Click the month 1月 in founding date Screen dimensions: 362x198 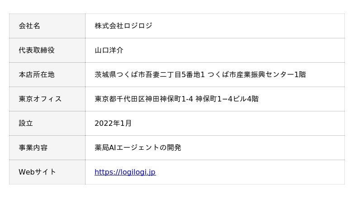pyautogui.click(x=128, y=123)
